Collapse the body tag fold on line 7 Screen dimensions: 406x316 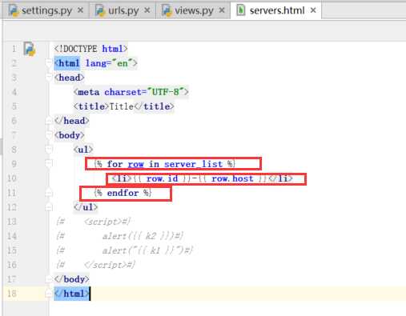pos(49,135)
